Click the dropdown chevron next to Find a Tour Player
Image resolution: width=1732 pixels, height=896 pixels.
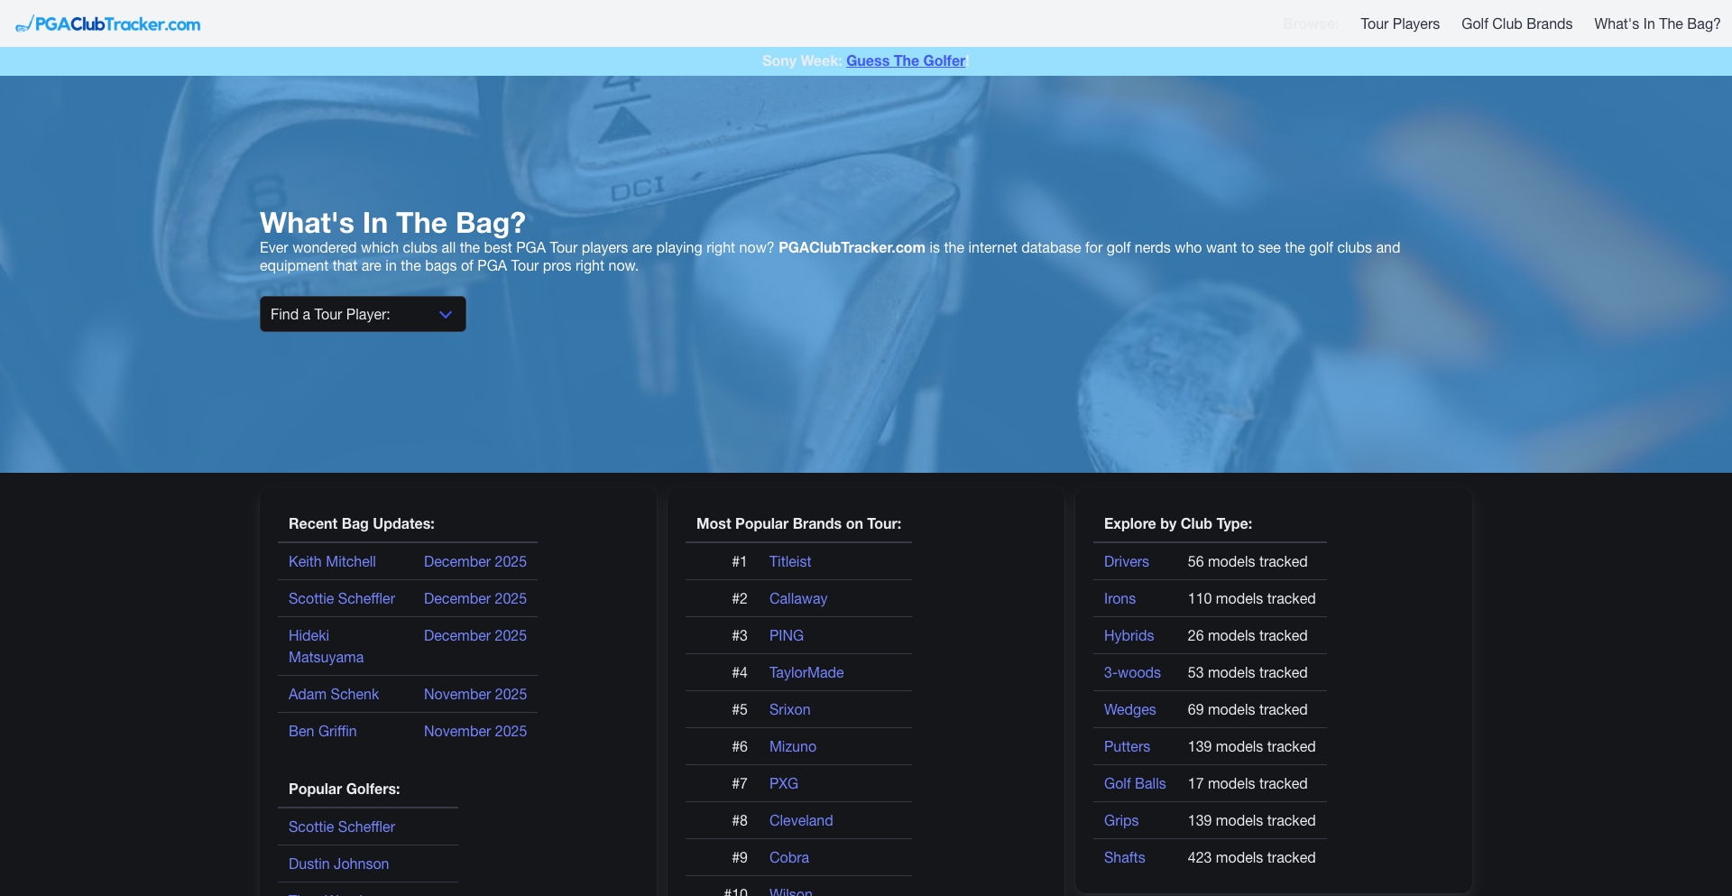(445, 314)
